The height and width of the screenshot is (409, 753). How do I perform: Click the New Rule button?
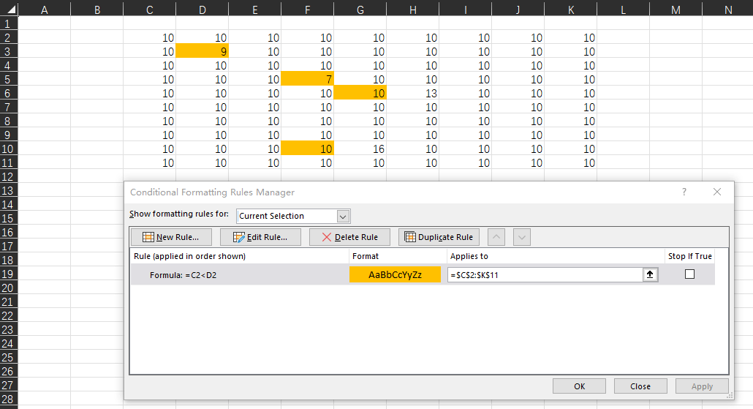[171, 237]
